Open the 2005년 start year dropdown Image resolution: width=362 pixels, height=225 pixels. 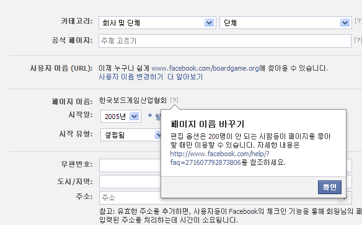pyautogui.click(x=121, y=117)
